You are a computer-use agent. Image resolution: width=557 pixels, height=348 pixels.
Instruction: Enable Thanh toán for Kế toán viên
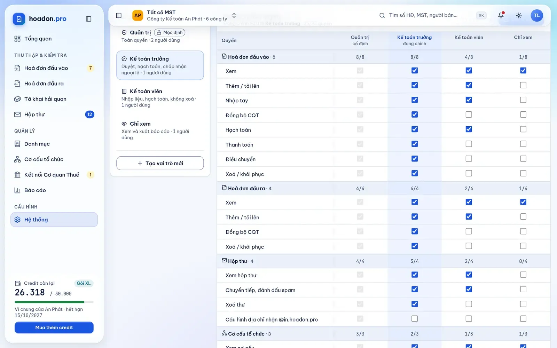click(x=469, y=144)
